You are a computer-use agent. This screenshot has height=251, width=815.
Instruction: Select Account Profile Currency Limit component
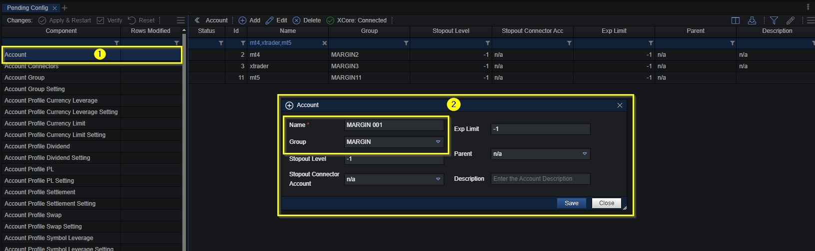pos(90,124)
